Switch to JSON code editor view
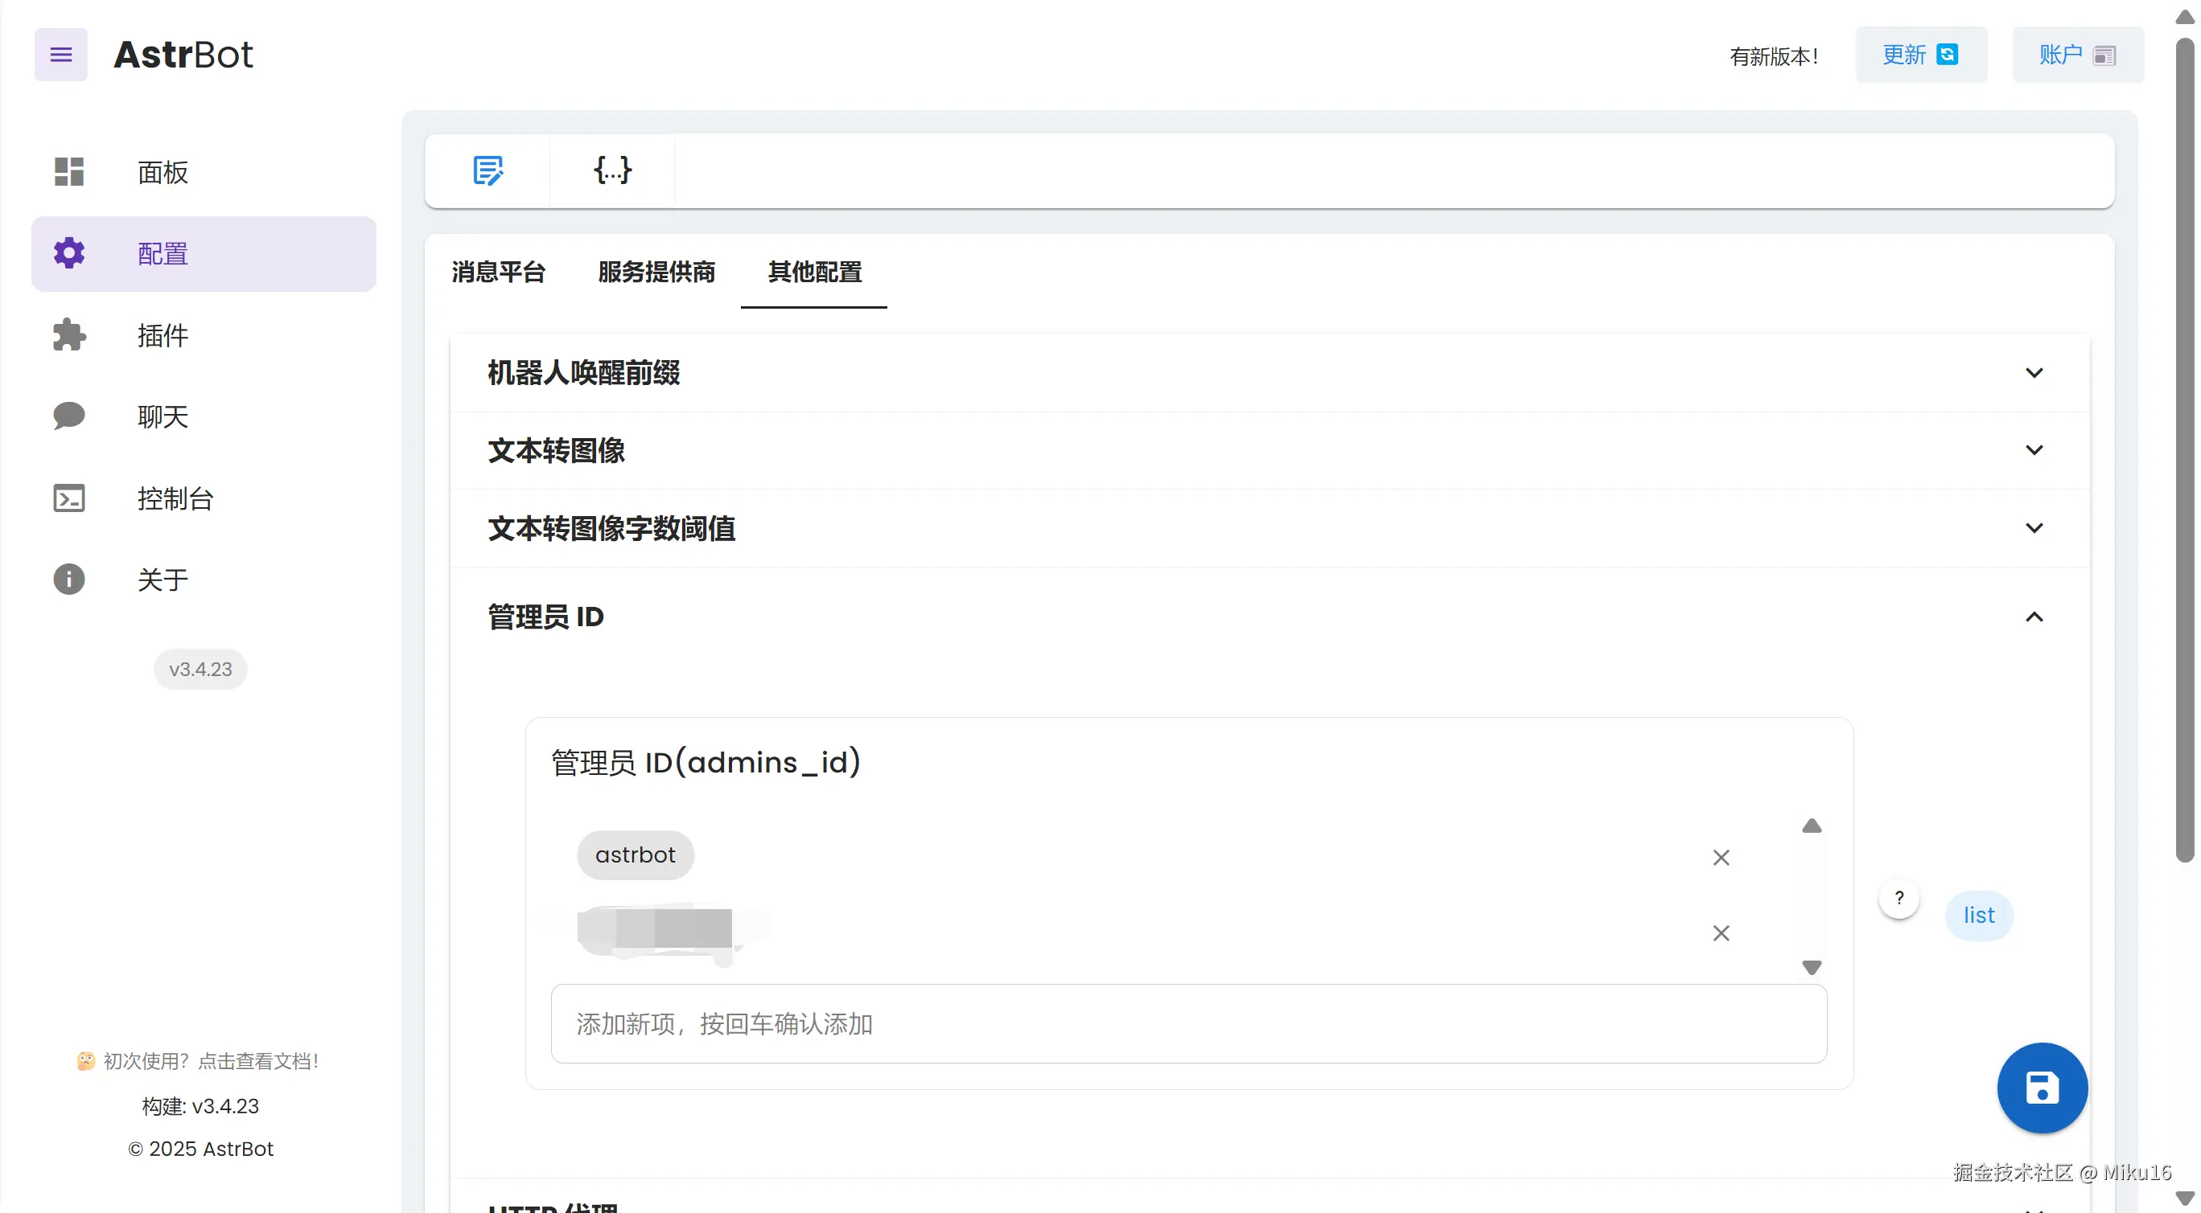Image resolution: width=2201 pixels, height=1213 pixels. click(613, 170)
